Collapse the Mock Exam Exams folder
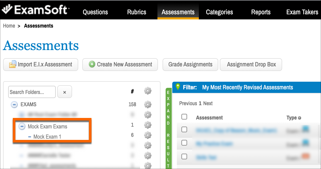Viewport: 321px width, 169px height. click(x=22, y=126)
